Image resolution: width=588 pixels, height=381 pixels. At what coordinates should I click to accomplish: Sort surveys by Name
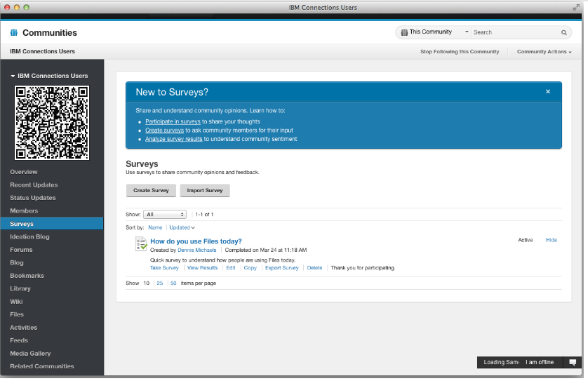point(155,227)
